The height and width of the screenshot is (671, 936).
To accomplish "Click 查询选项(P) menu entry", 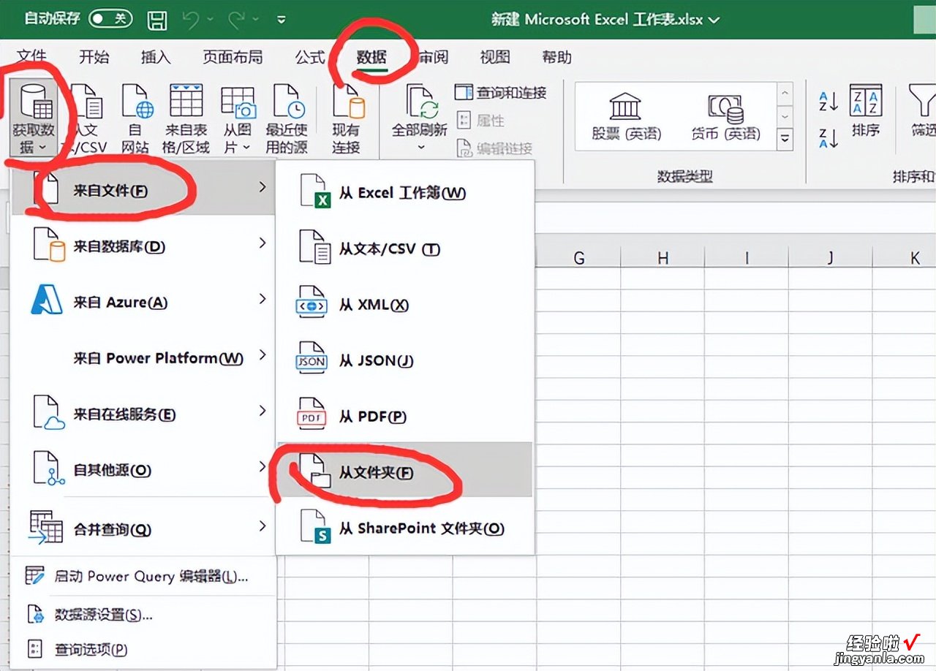I will (x=144, y=648).
